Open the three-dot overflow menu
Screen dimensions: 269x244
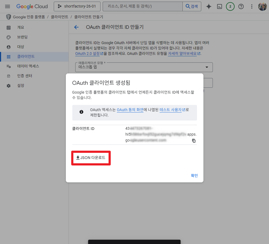click(x=252, y=6)
